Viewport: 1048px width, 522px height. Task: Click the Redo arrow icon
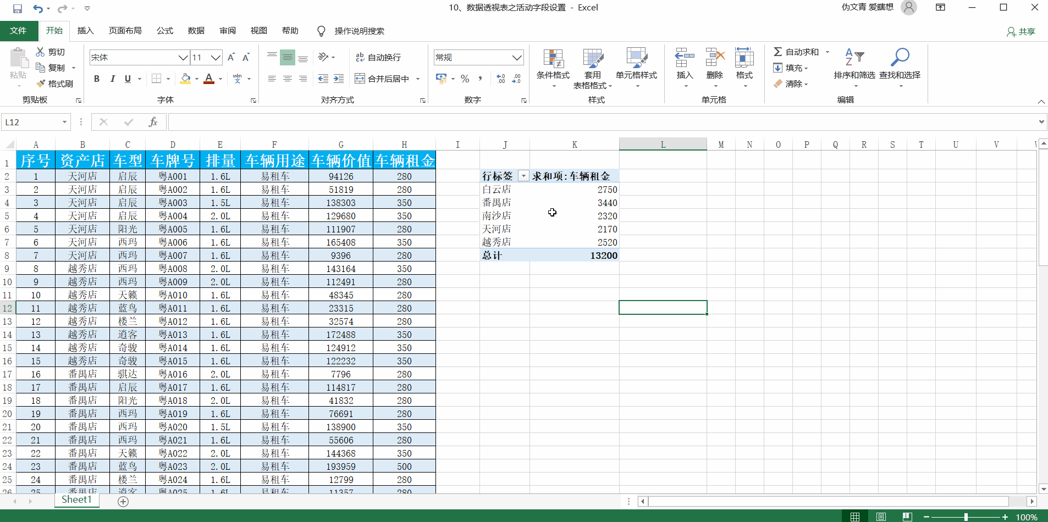coord(62,8)
